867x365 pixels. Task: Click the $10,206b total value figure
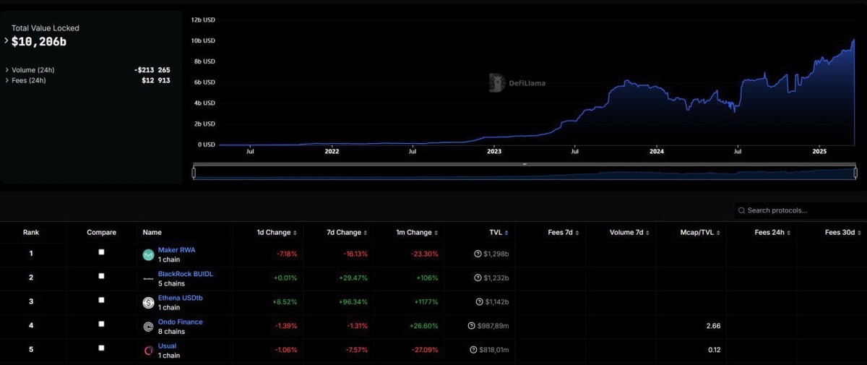point(39,42)
